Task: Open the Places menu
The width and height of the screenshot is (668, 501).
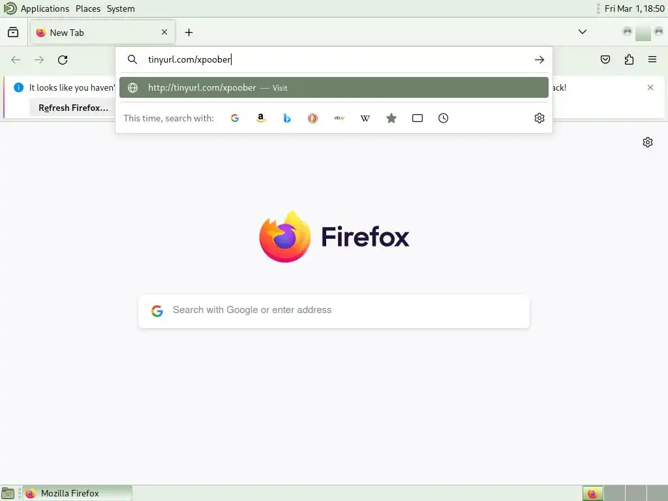Action: (x=88, y=8)
